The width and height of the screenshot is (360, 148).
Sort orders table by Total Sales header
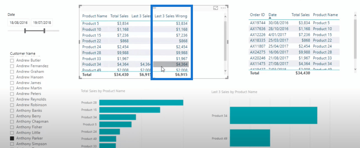coord(301,15)
